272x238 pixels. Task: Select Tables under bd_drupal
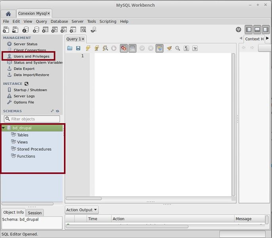click(23, 135)
